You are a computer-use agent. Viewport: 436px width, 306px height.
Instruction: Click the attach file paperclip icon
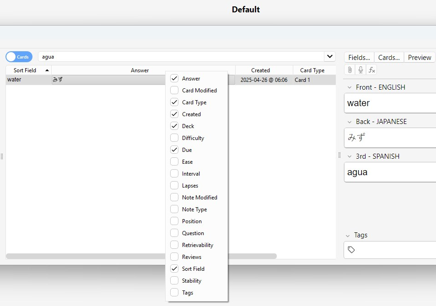(350, 70)
